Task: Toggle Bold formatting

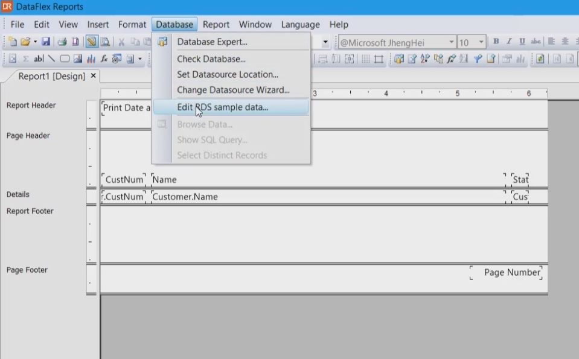Action: [x=496, y=42]
